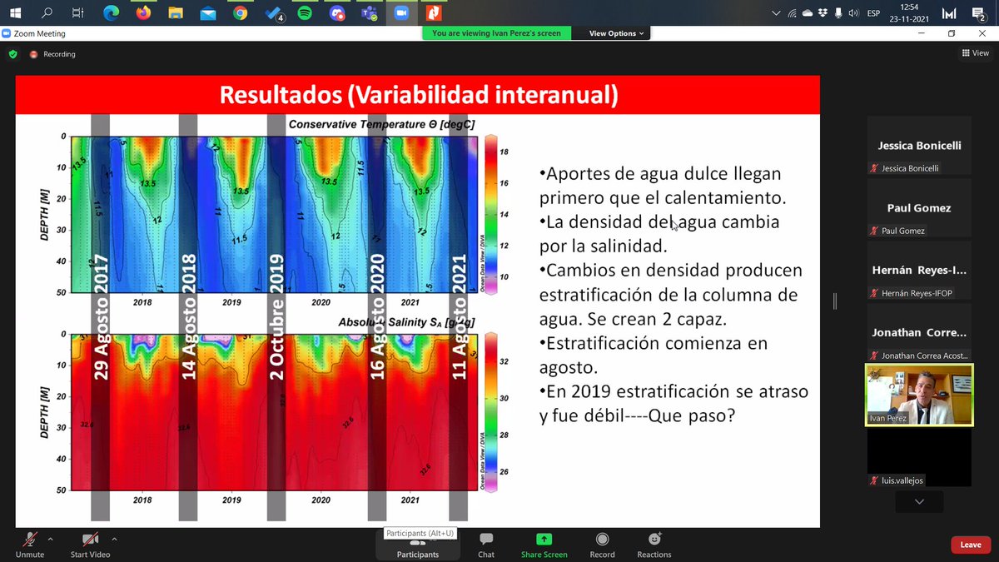Screen dimensions: 999x562
Task: Click the green encryption shield icon
Action: point(13,54)
